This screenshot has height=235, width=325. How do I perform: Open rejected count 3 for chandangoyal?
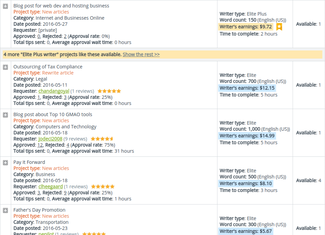tap(65, 97)
